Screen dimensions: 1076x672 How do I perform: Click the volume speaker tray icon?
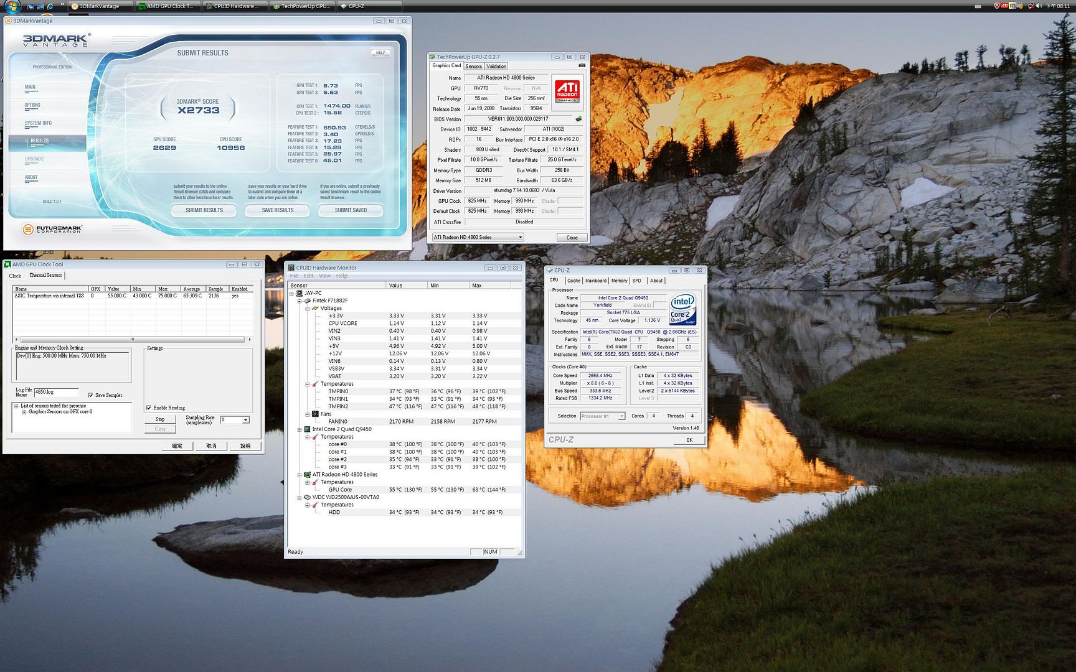(1039, 6)
